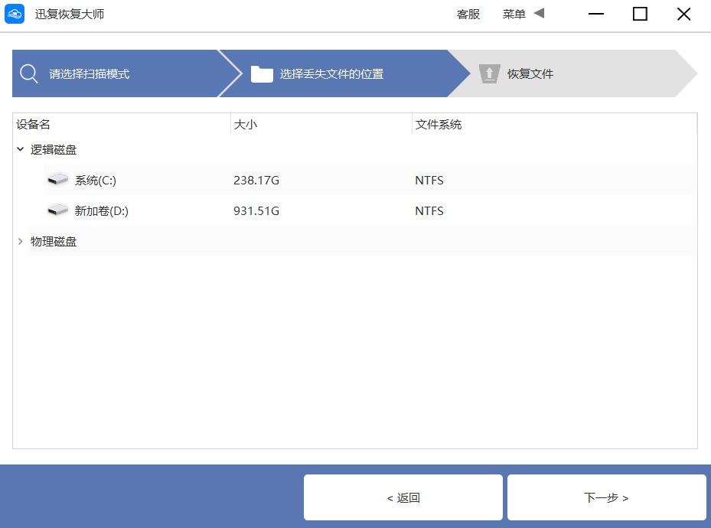The height and width of the screenshot is (528, 711).
Task: Sort by 设备名 column header
Action: coord(33,125)
